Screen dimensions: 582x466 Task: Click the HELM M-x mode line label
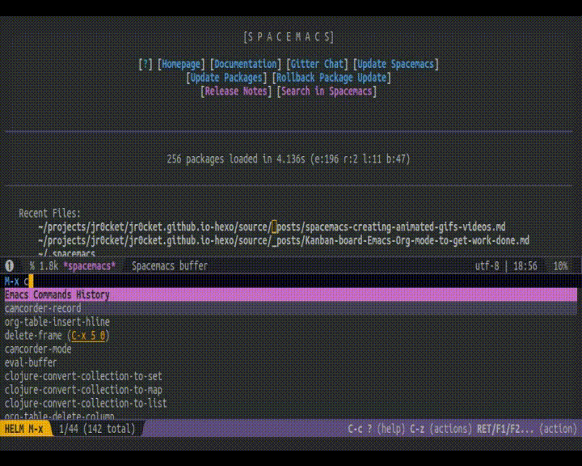click(23, 429)
